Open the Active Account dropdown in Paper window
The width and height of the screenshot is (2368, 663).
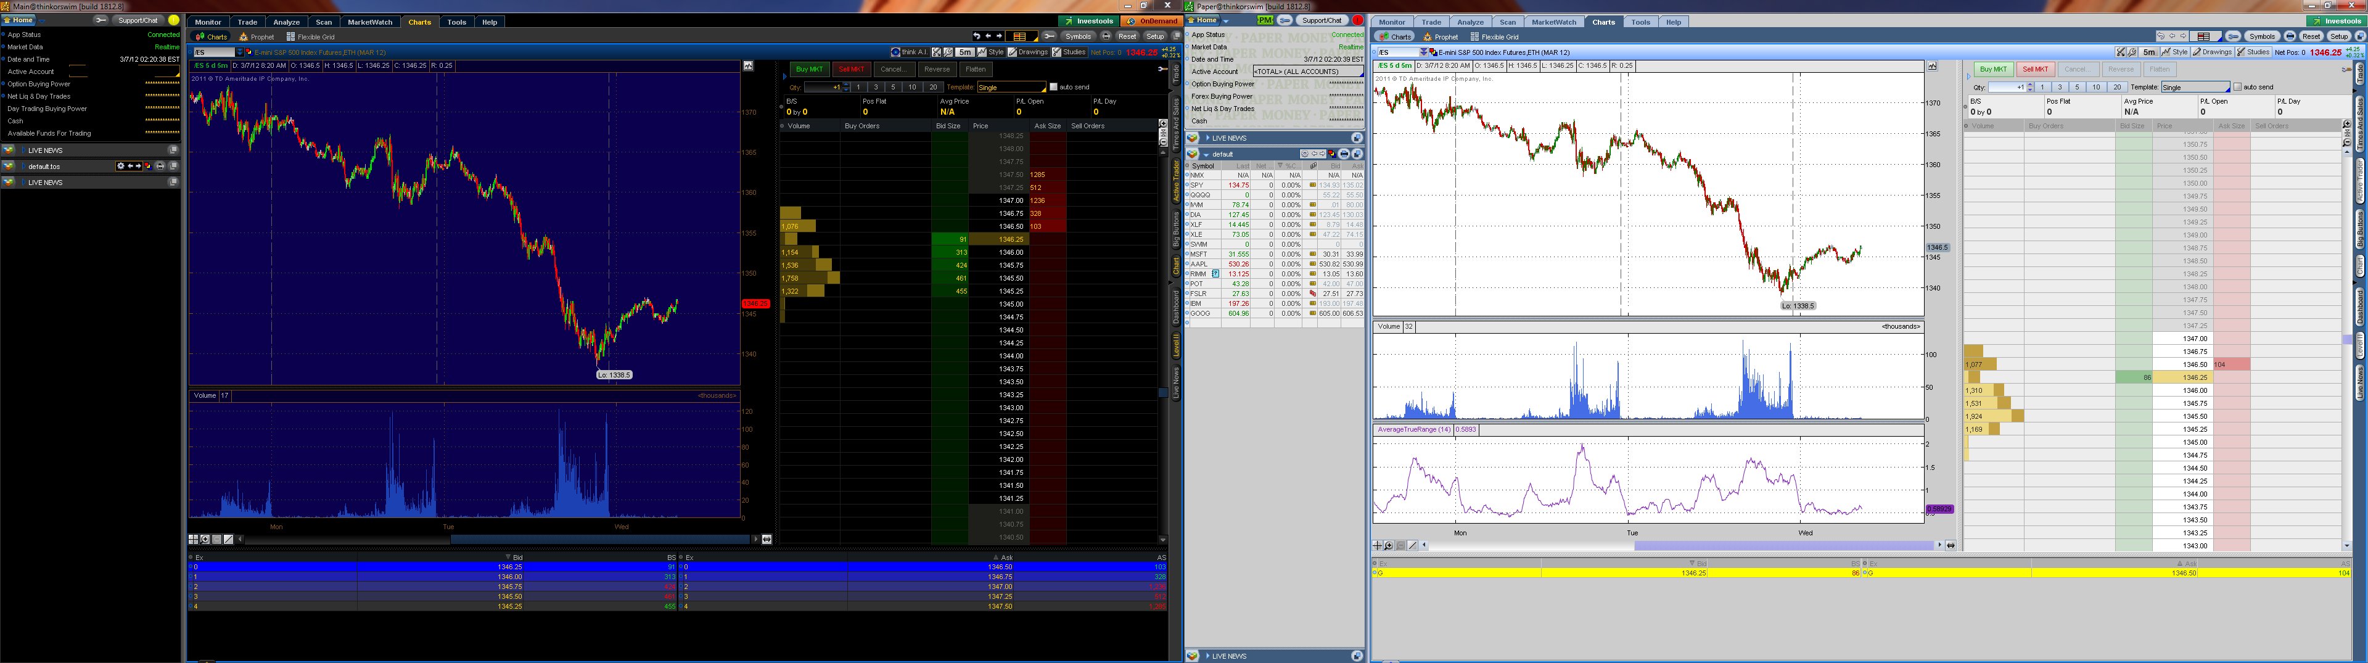[x=1308, y=72]
